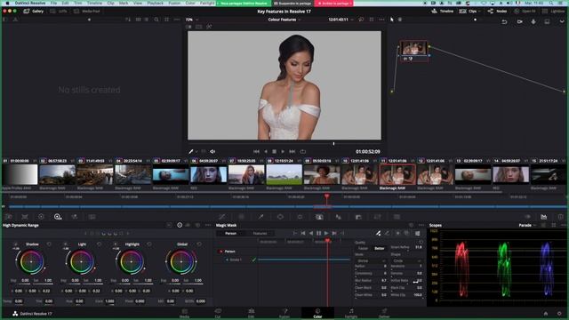Open the DaVinci Resolve app menu
Image resolution: width=569 pixels, height=320 pixels.
click(30, 3)
